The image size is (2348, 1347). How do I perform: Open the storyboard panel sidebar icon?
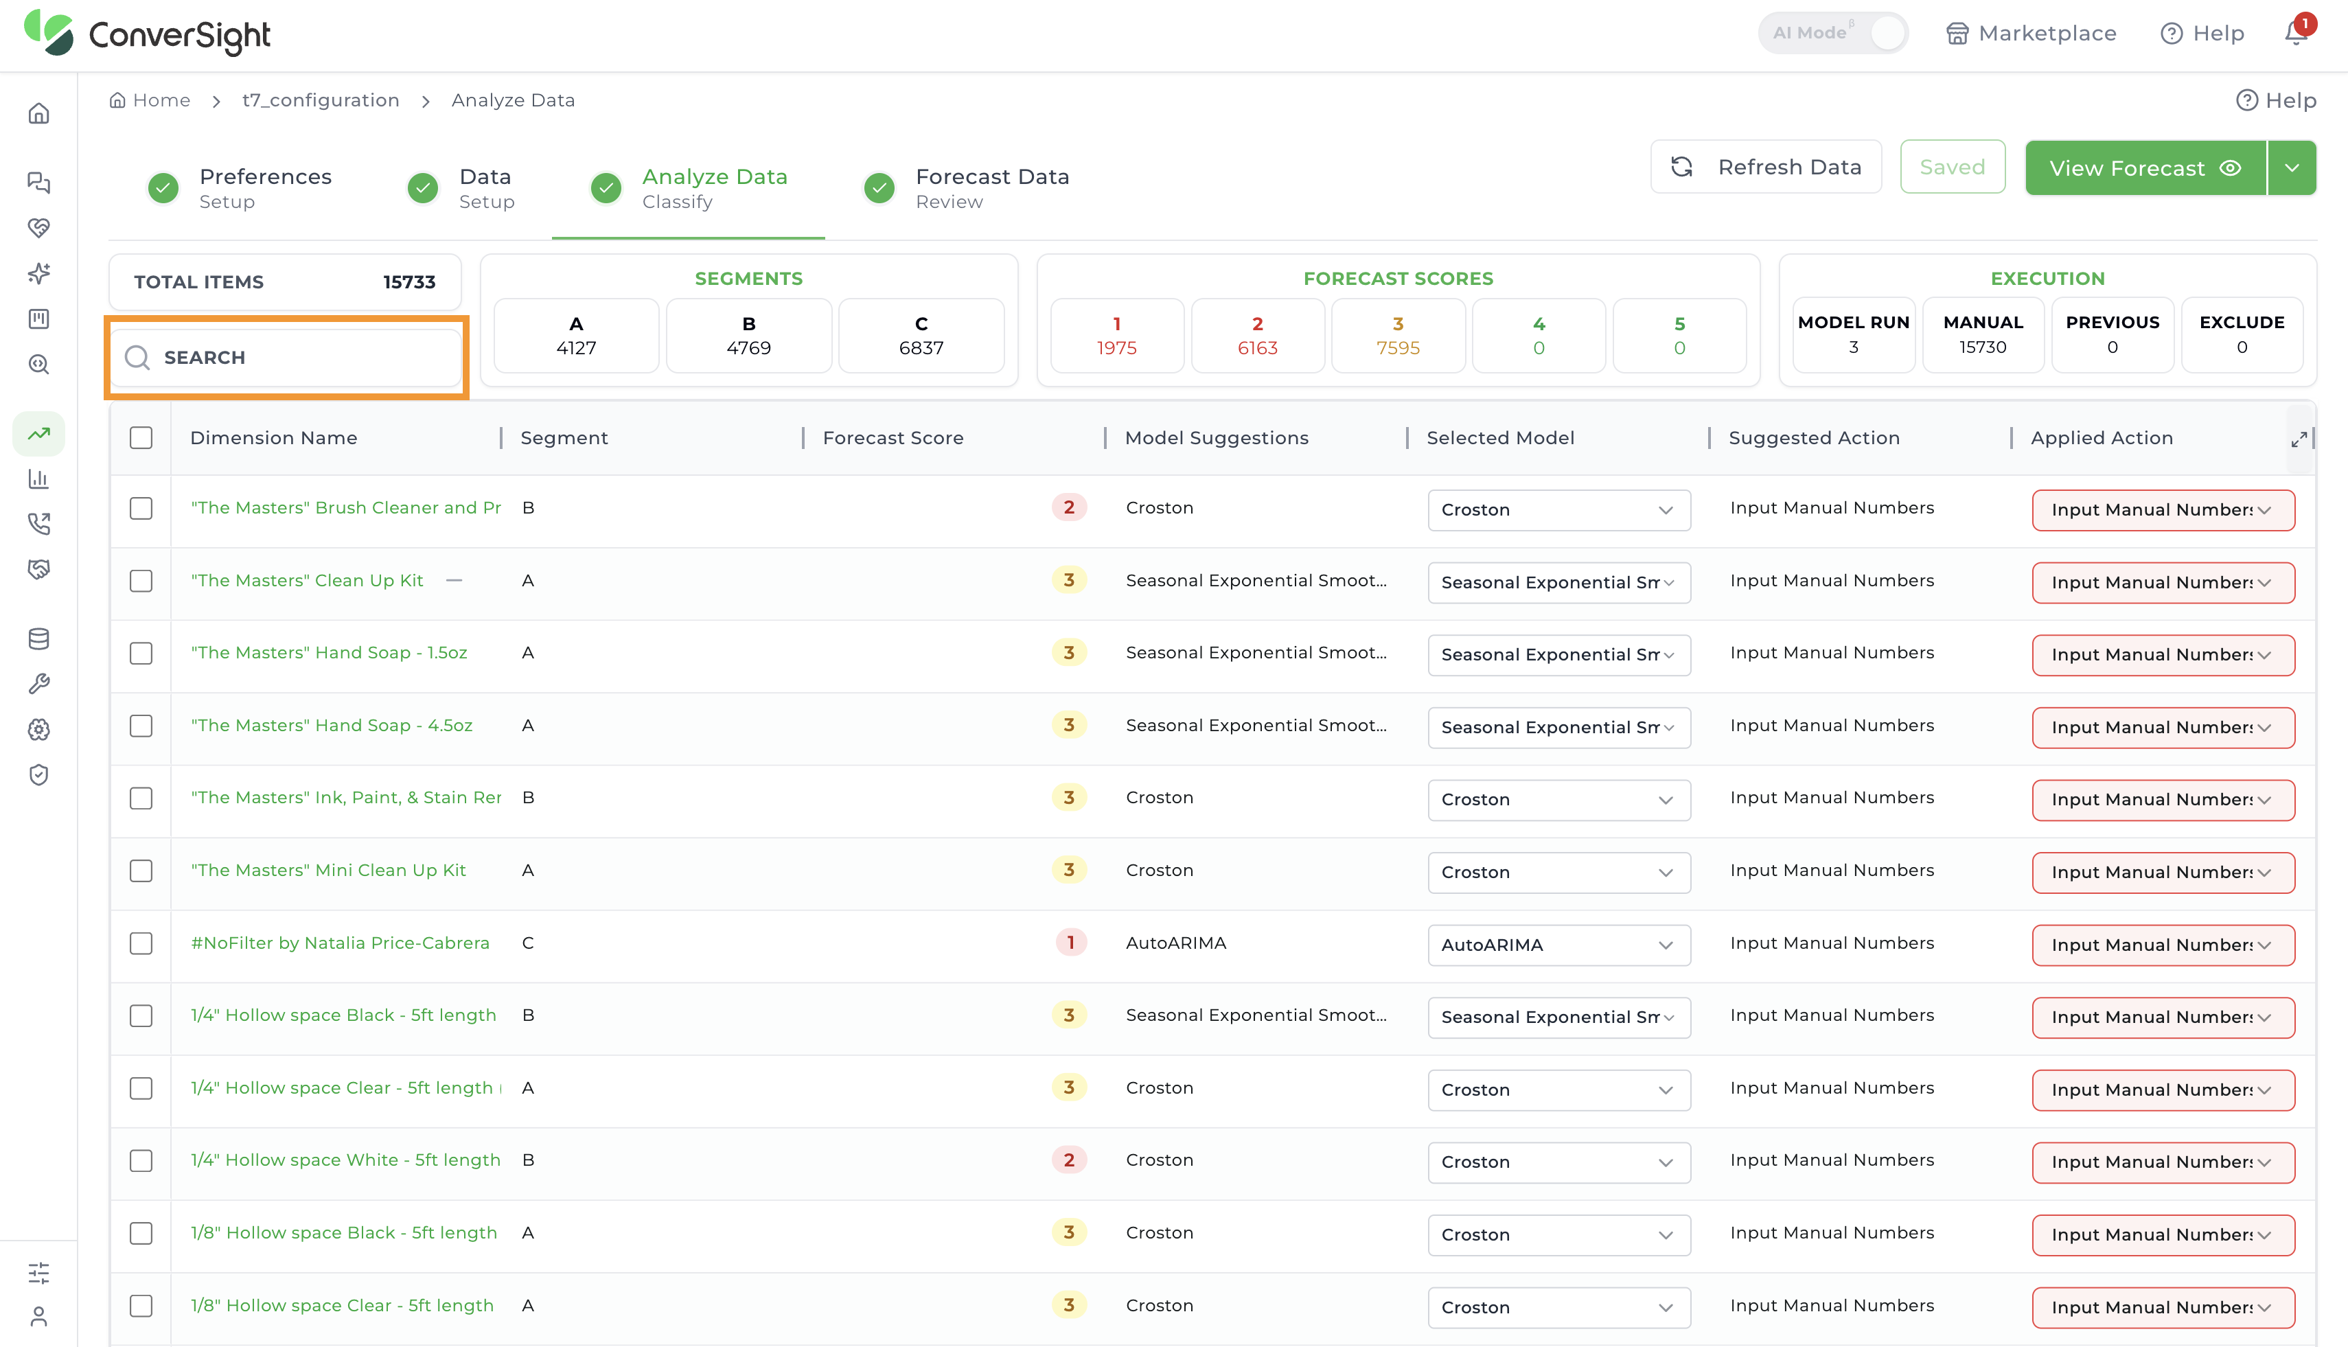(39, 319)
